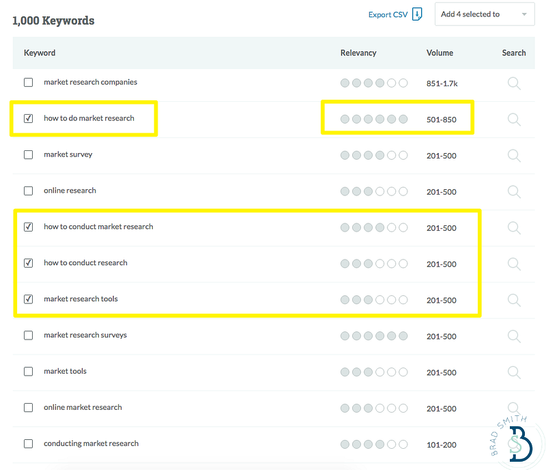Screen dimensions: 546x470
Task: Click the dropdown arrow beside Add 4 selected to
Action: pyautogui.click(x=524, y=14)
